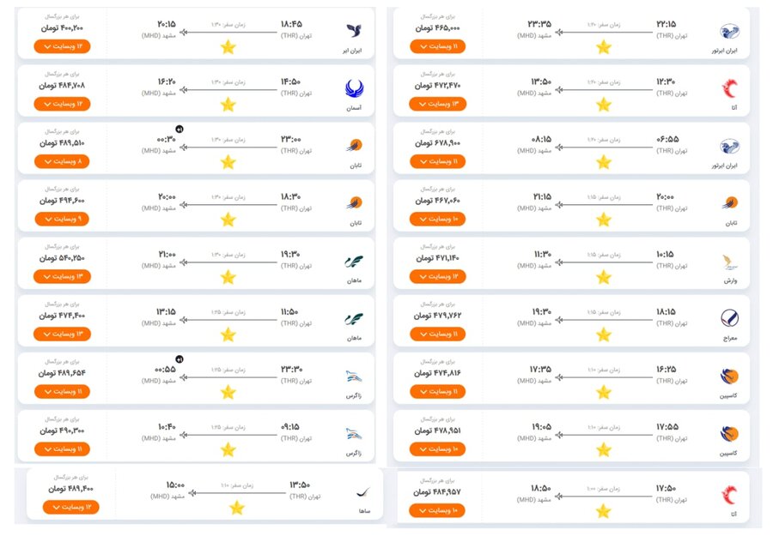Click the star on the 16:25 Caspian flight
Viewport: 773px width, 536px height.
tap(603, 392)
